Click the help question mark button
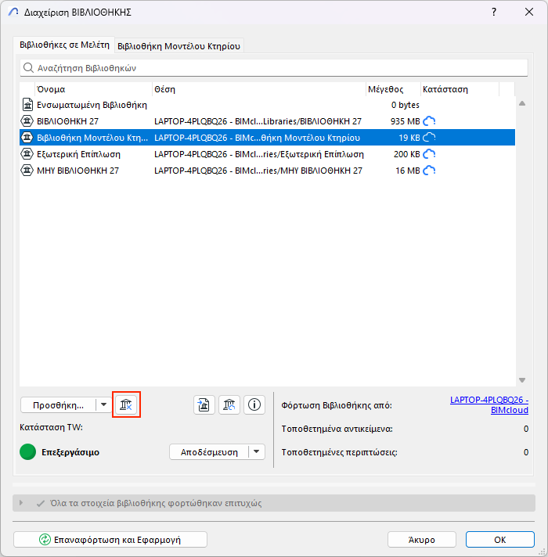The height and width of the screenshot is (557, 548). pos(494,12)
